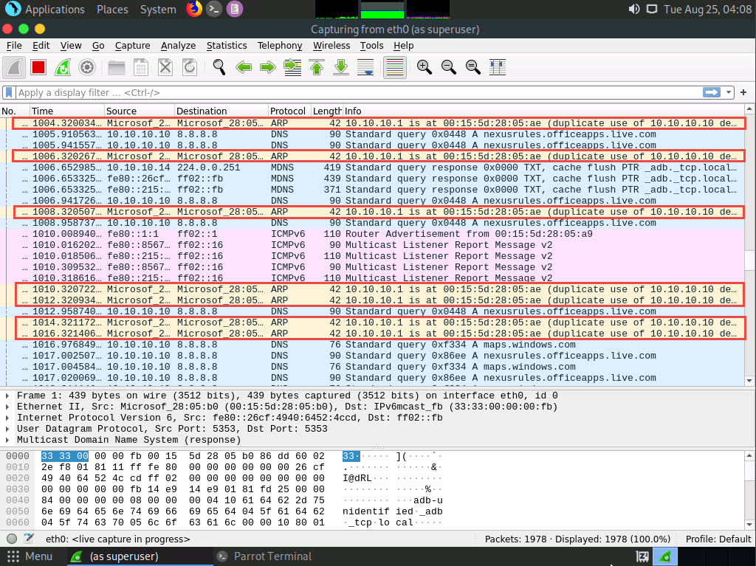Open the Tools menu
Image resolution: width=756 pixels, height=566 pixels.
point(372,45)
